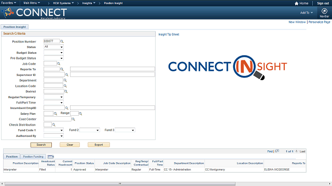
Task: Click scrollbar right arrow at bottom
Action: (330, 184)
